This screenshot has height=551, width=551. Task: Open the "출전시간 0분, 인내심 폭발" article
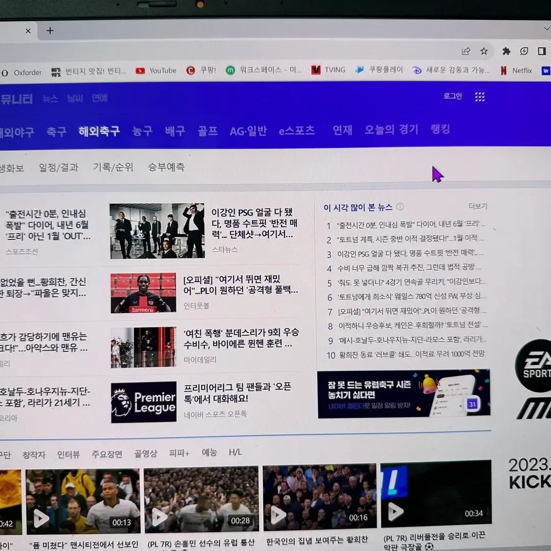coord(48,226)
